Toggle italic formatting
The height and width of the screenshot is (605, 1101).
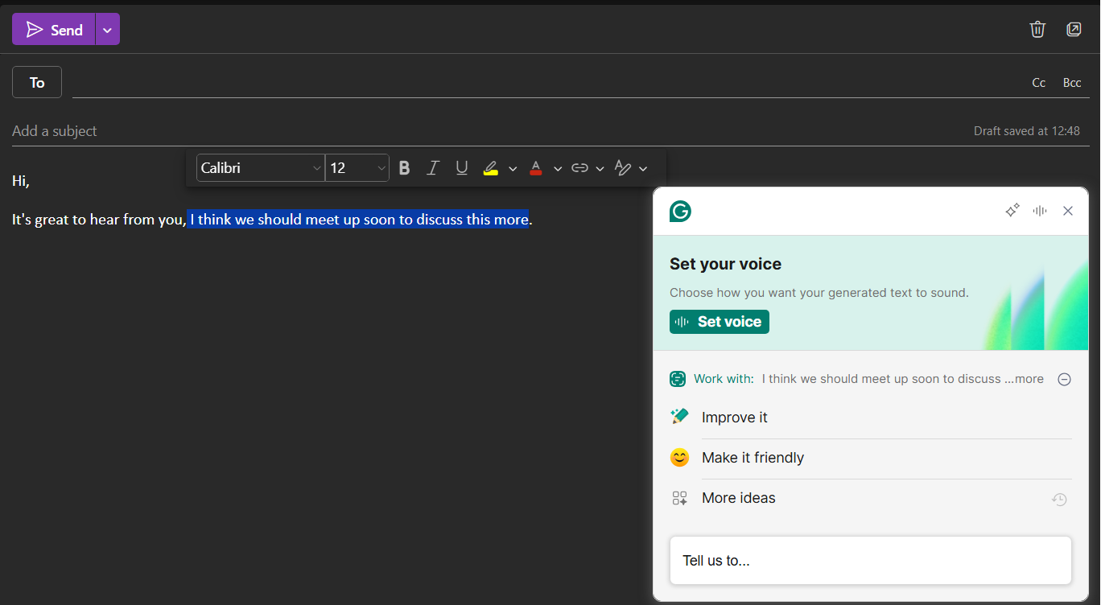point(432,167)
